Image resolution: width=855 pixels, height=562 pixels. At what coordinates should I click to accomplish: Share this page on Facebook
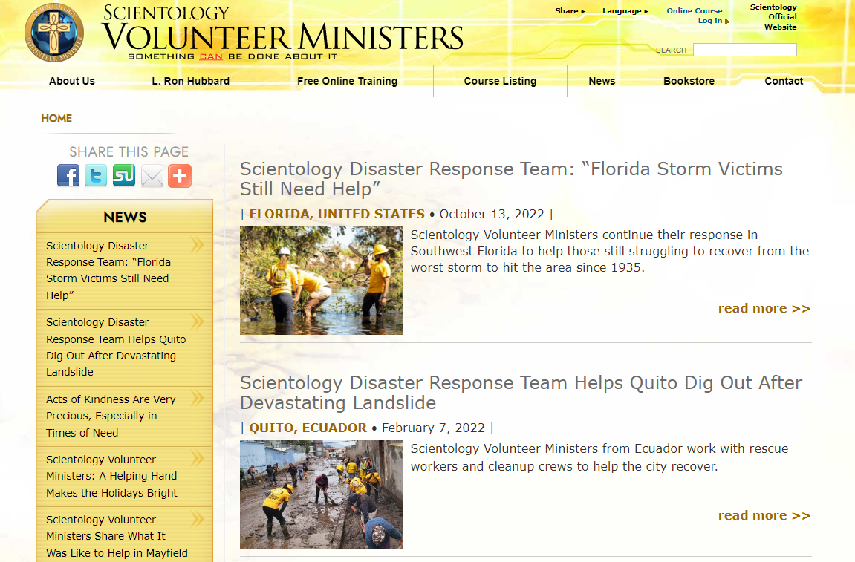point(68,175)
